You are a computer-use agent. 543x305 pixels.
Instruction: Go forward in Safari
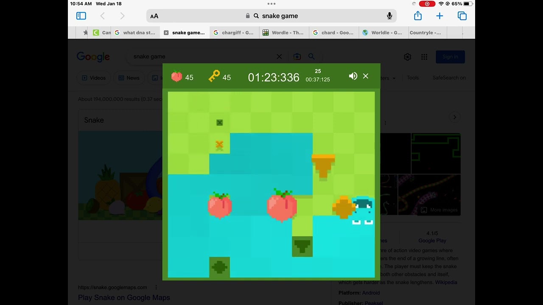click(122, 16)
